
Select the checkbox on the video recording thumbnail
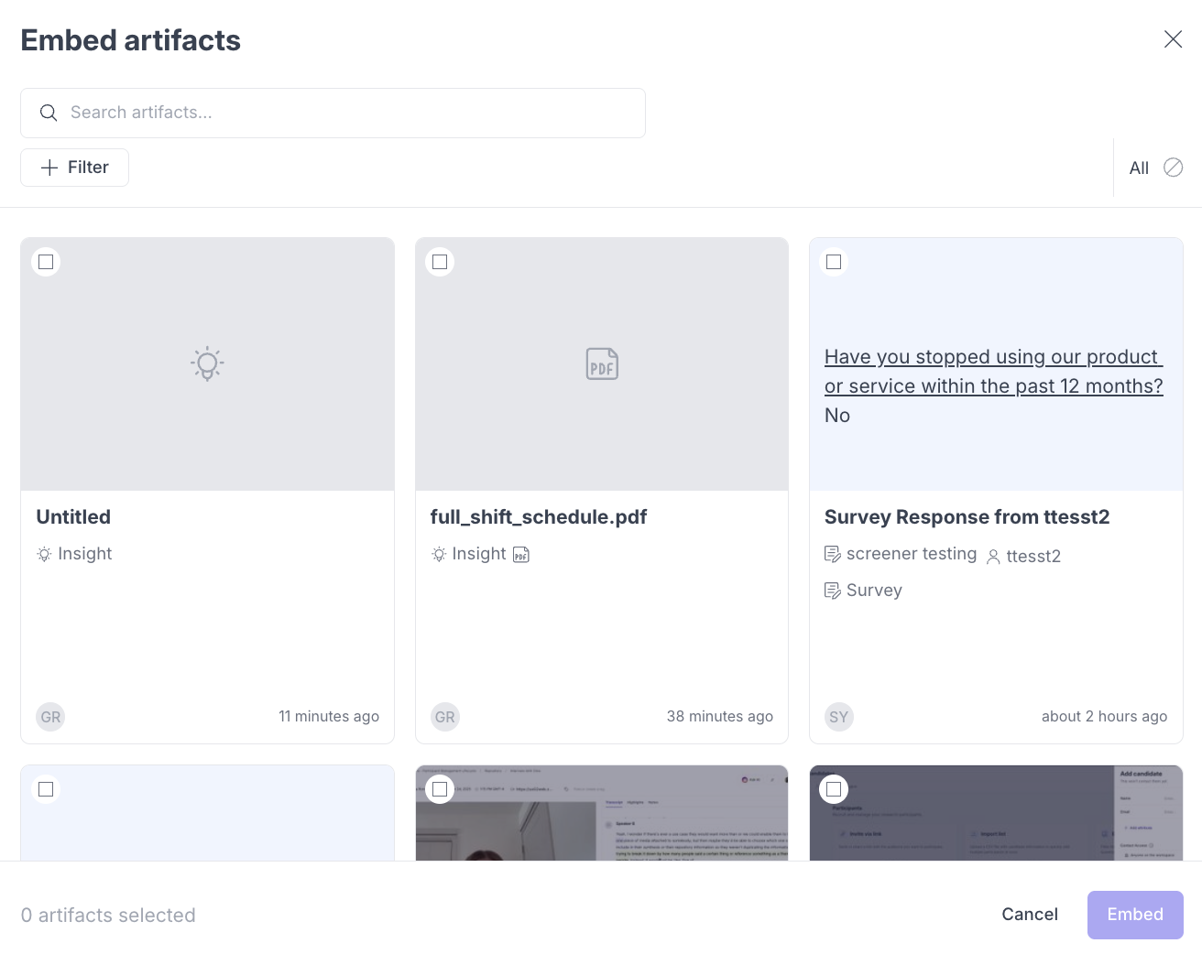[x=440, y=789]
